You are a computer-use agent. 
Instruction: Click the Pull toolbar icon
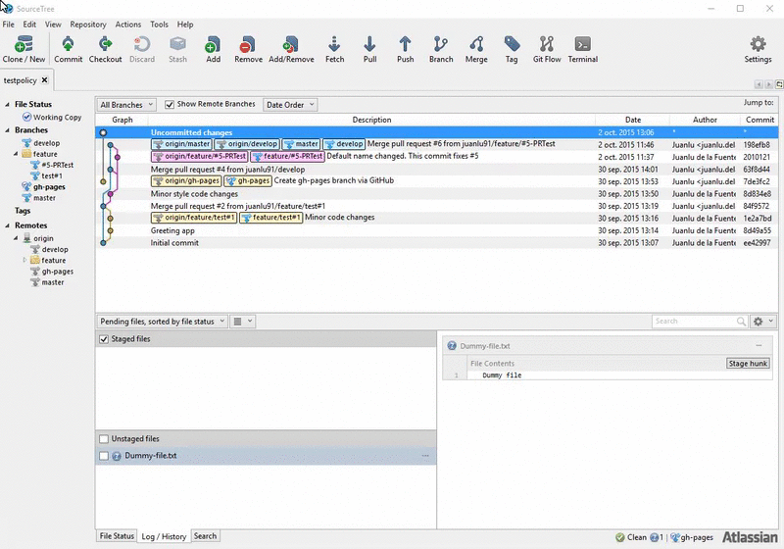[x=369, y=49]
